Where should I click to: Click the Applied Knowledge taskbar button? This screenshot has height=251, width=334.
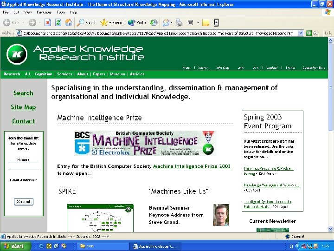(x=155, y=246)
